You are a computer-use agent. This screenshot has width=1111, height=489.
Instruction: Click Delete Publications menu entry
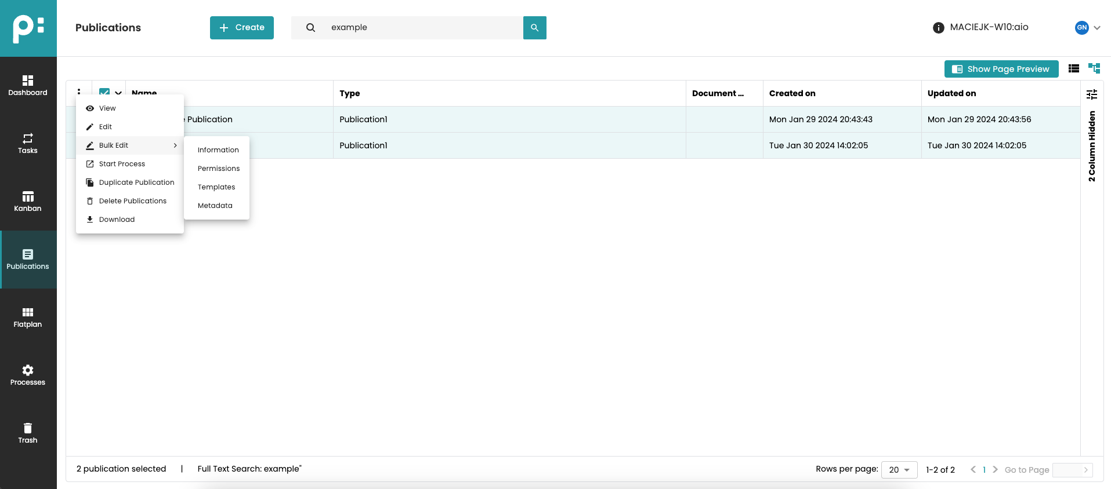click(132, 201)
